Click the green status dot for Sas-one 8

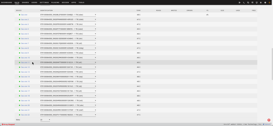[20, 48]
